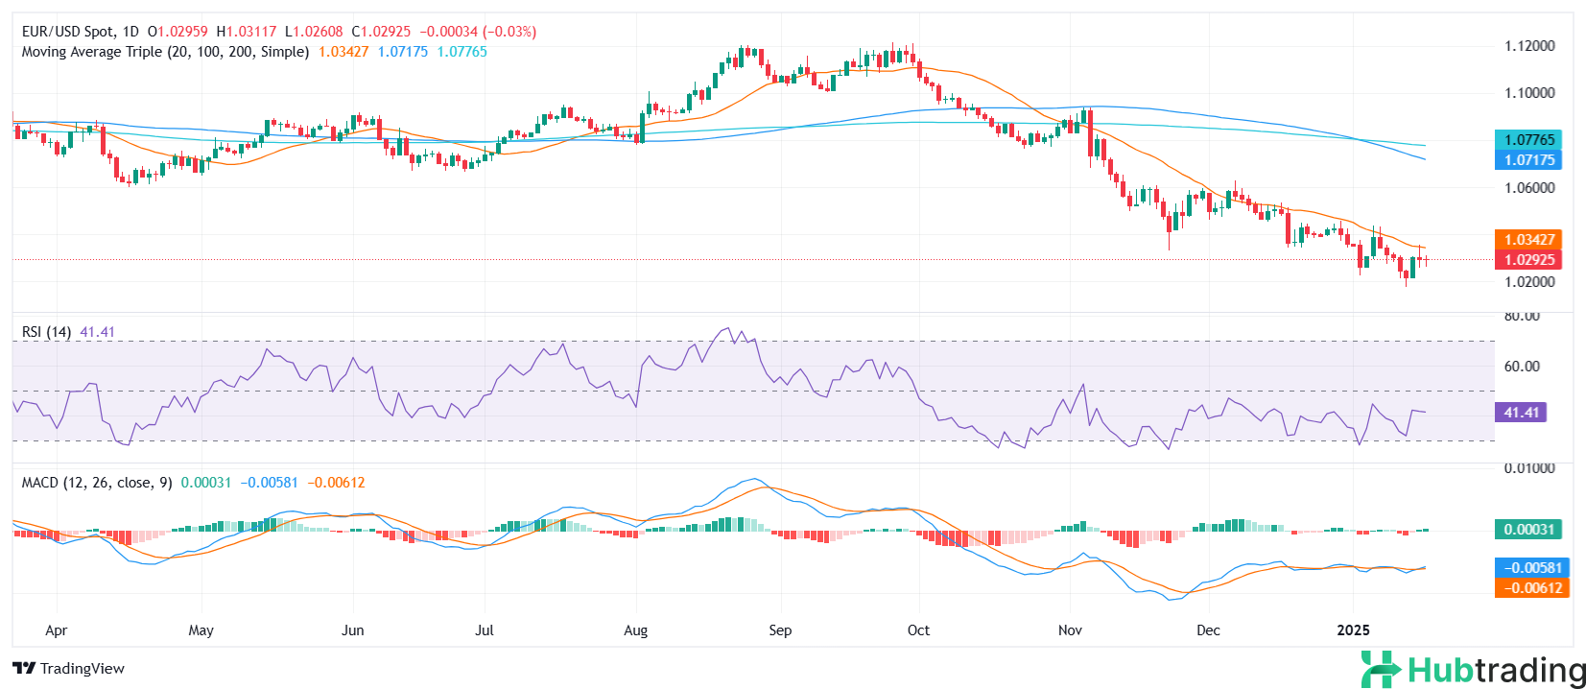The height and width of the screenshot is (689, 1586).
Task: Click the TradingView logo icon
Action: pos(24,669)
